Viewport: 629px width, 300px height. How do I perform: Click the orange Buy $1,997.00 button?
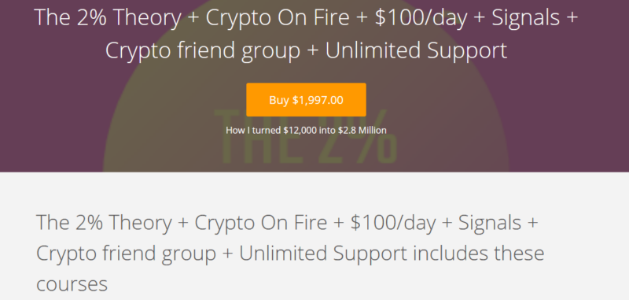pos(306,99)
